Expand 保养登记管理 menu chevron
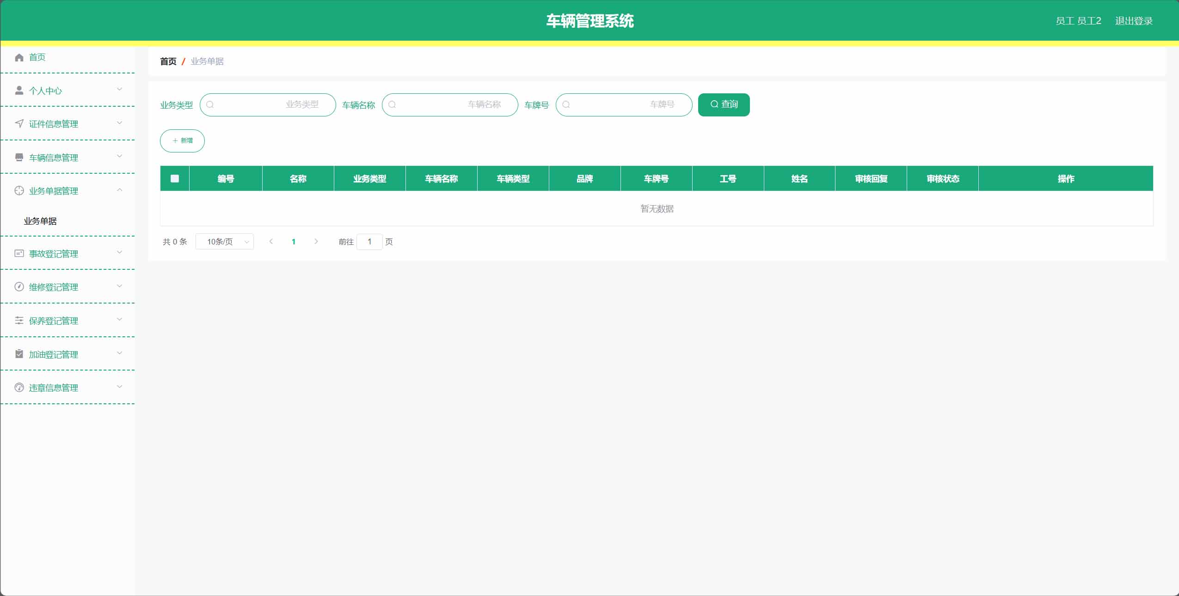The image size is (1179, 596). coord(119,319)
